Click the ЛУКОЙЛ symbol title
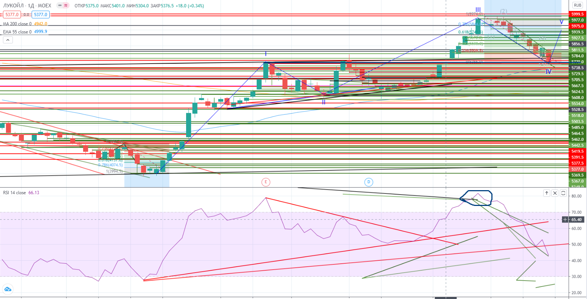Screen dimensions: 587x299 click(13, 6)
